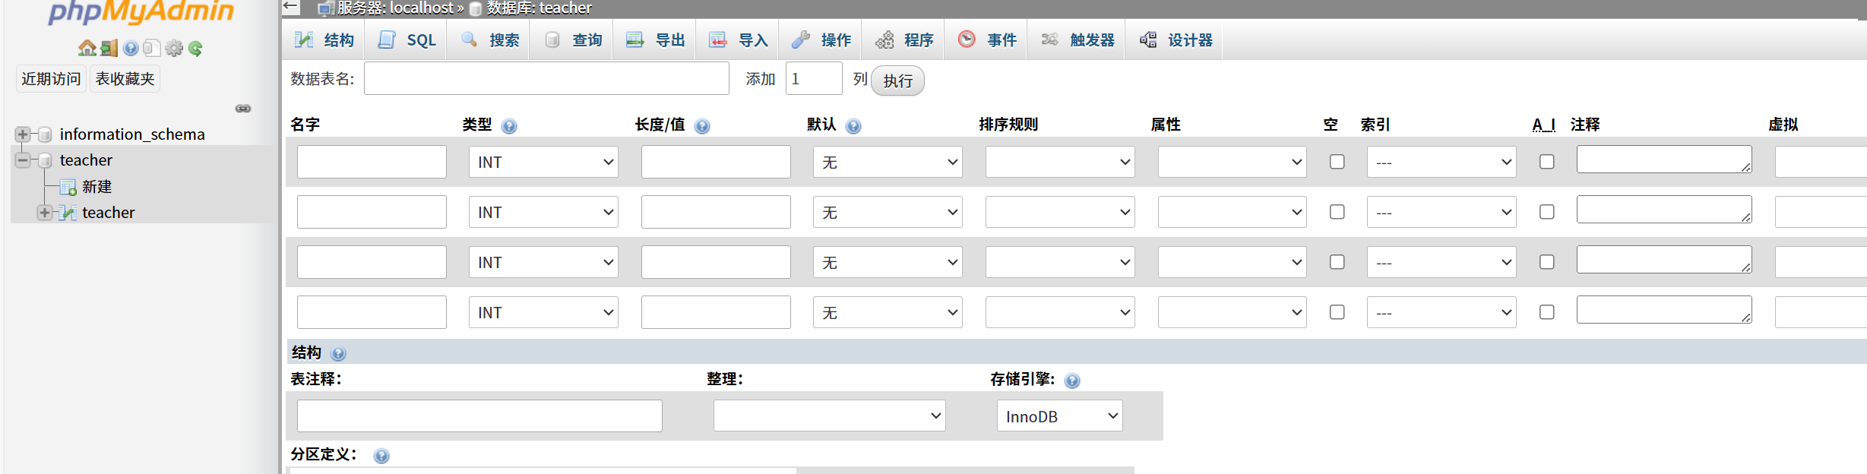Click the 数据表名 table name input field
This screenshot has height=474, width=1867.
pos(546,79)
